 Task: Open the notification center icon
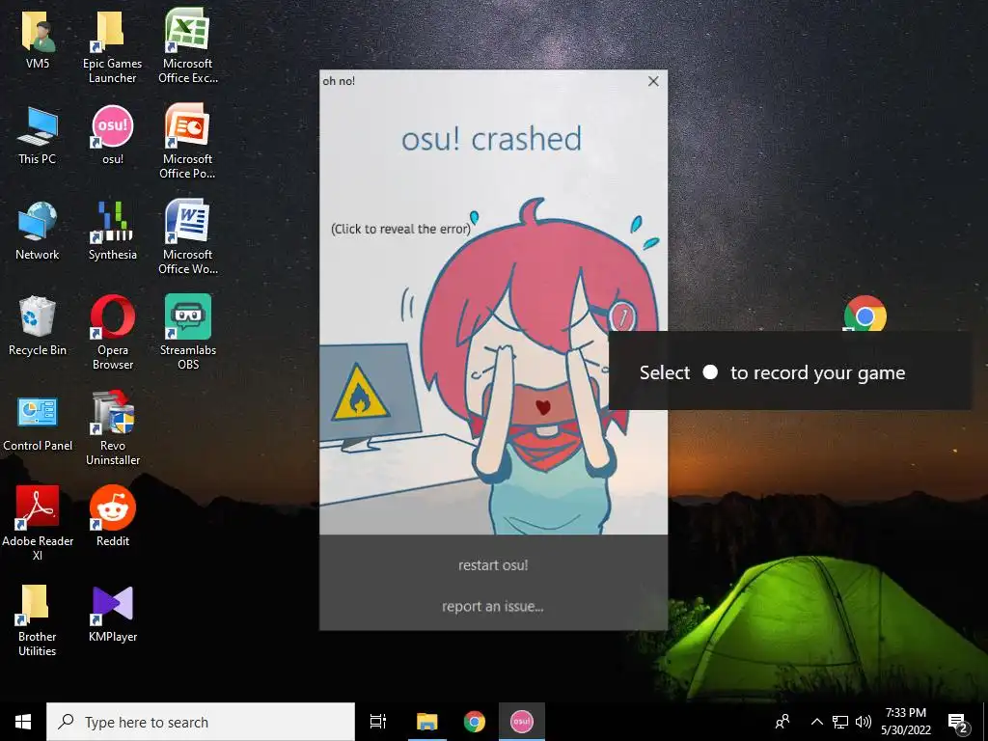tap(958, 722)
